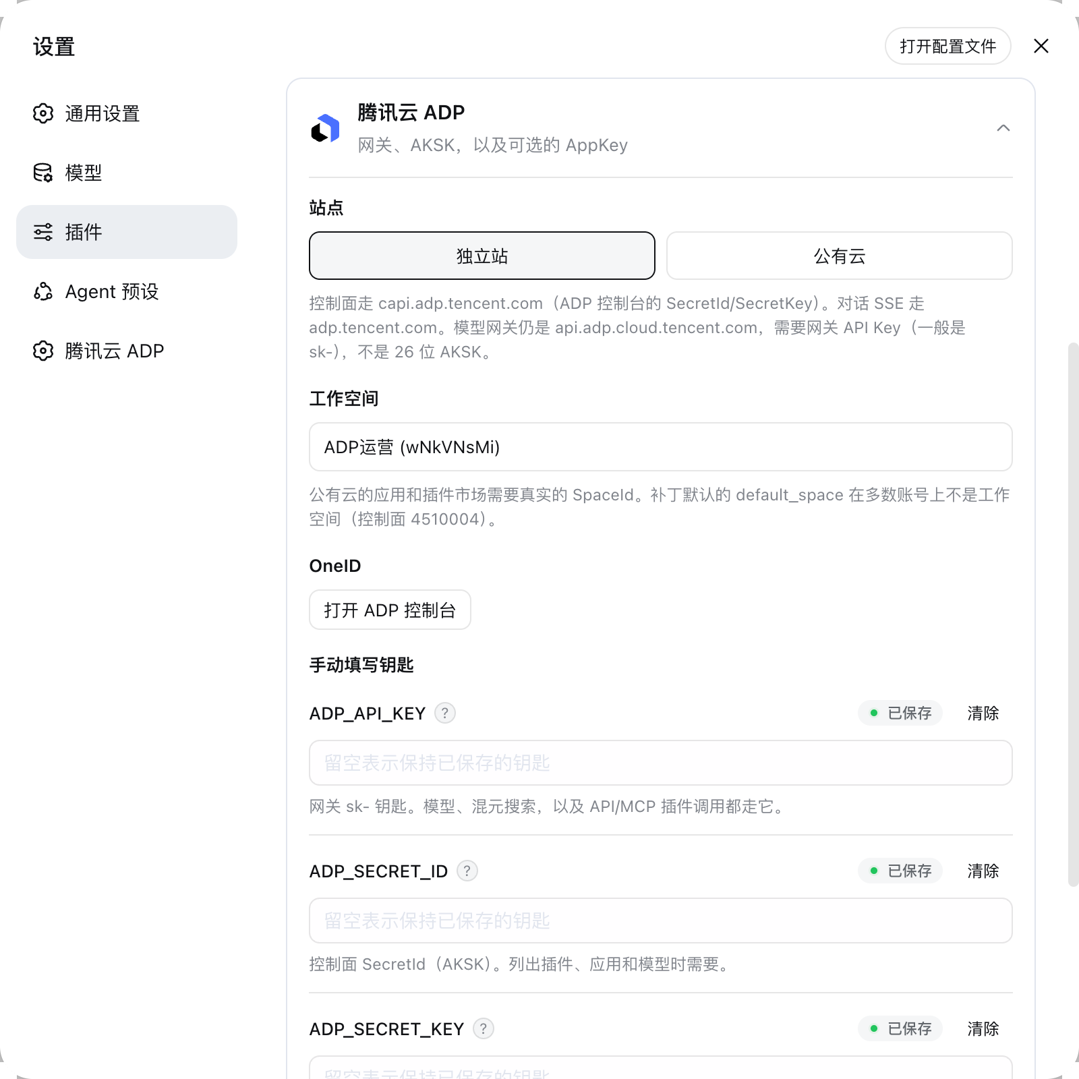Click the Agent 预设 icon in sidebar
The height and width of the screenshot is (1079, 1079).
pyautogui.click(x=43, y=291)
